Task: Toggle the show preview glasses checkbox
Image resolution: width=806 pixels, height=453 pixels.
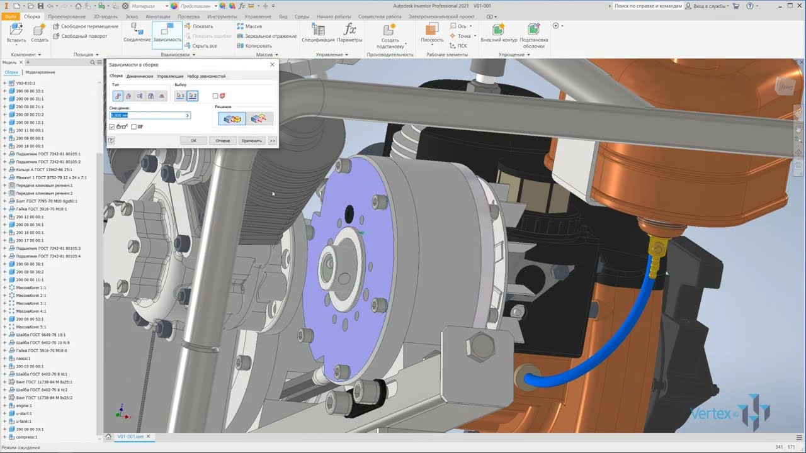Action: click(112, 126)
